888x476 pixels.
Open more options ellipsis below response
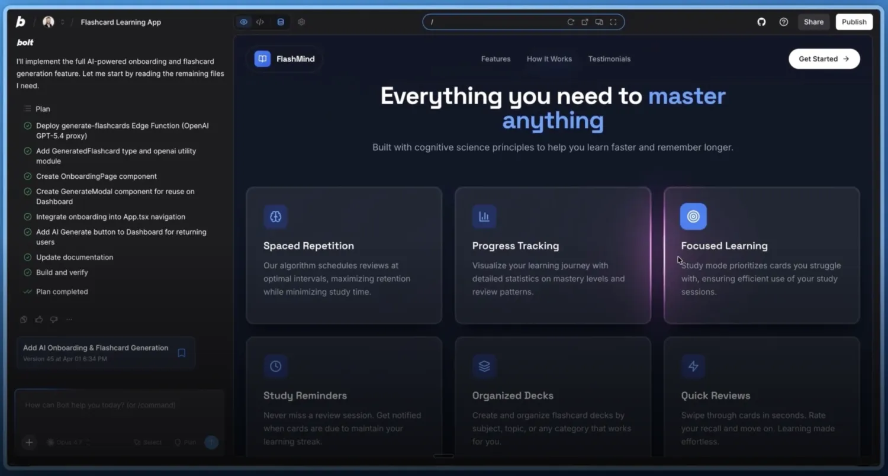(69, 320)
